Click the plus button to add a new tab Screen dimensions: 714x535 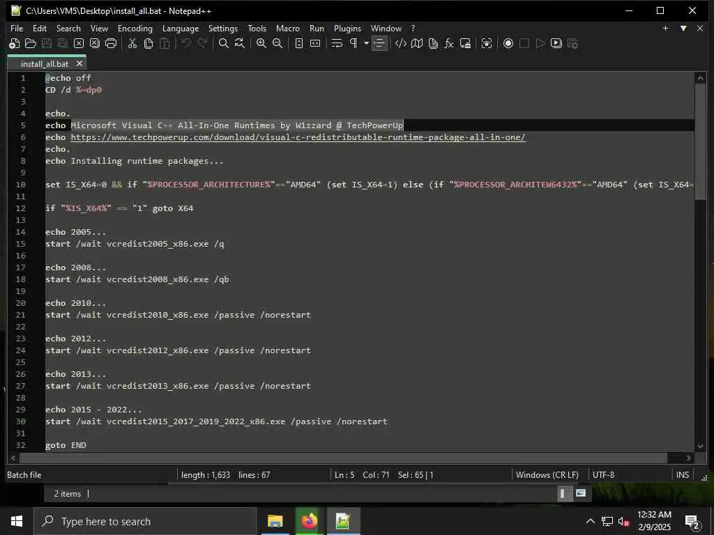(665, 28)
